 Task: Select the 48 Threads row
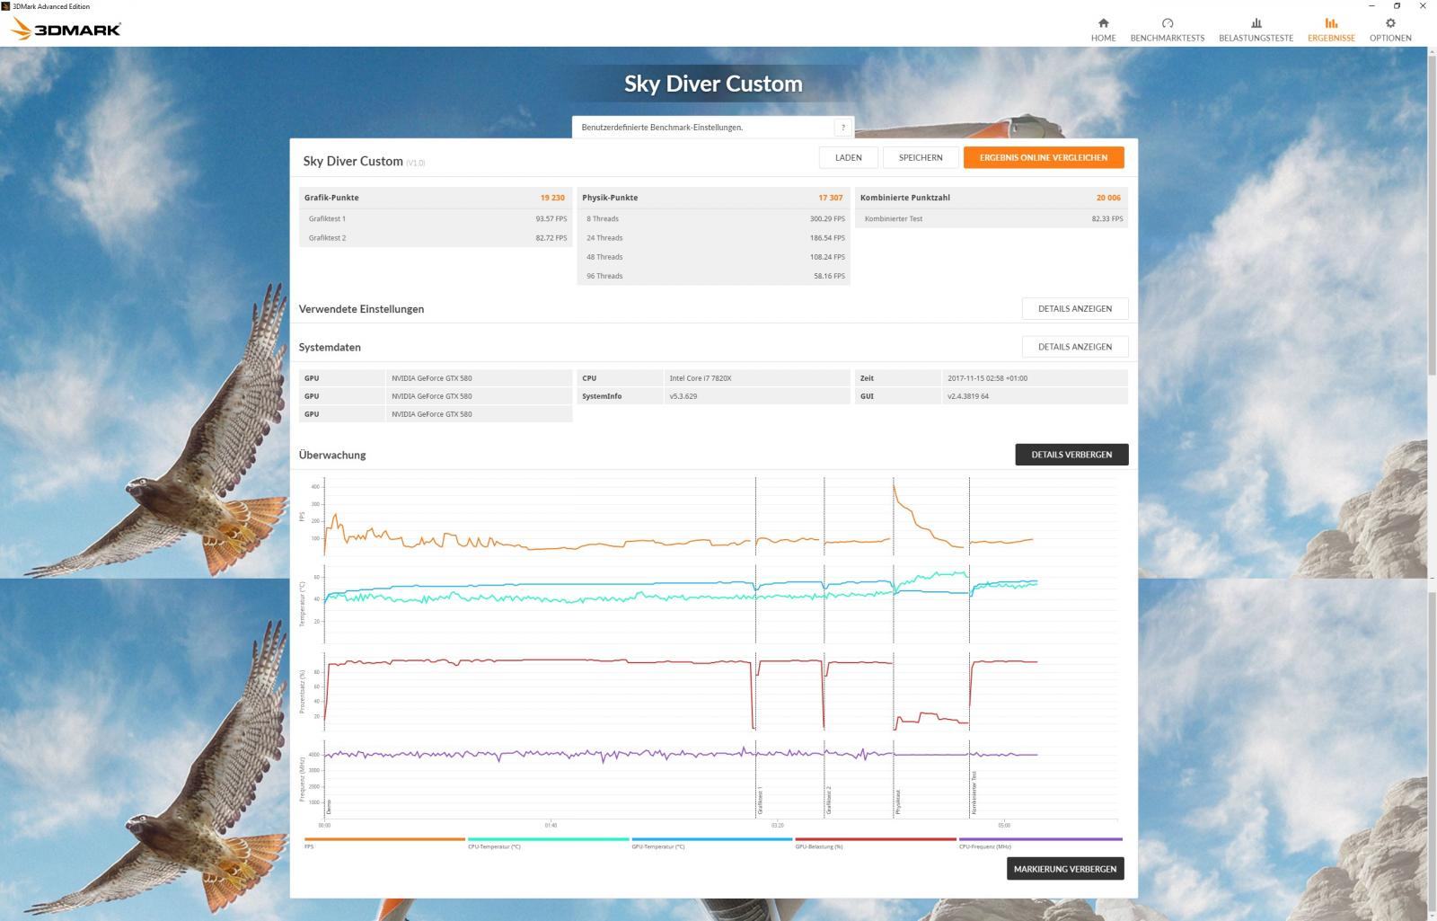(x=713, y=257)
